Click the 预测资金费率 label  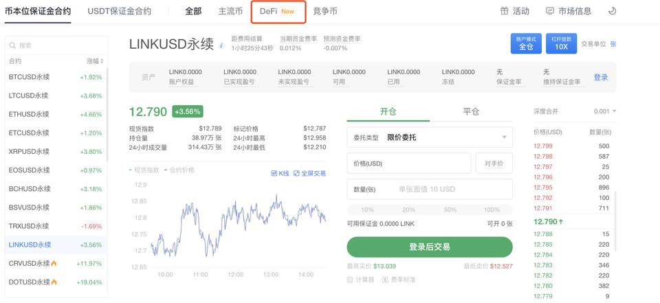tap(342, 38)
